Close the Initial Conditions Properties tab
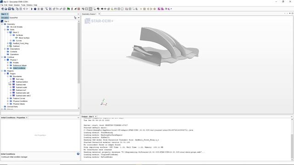 [x=27, y=117]
